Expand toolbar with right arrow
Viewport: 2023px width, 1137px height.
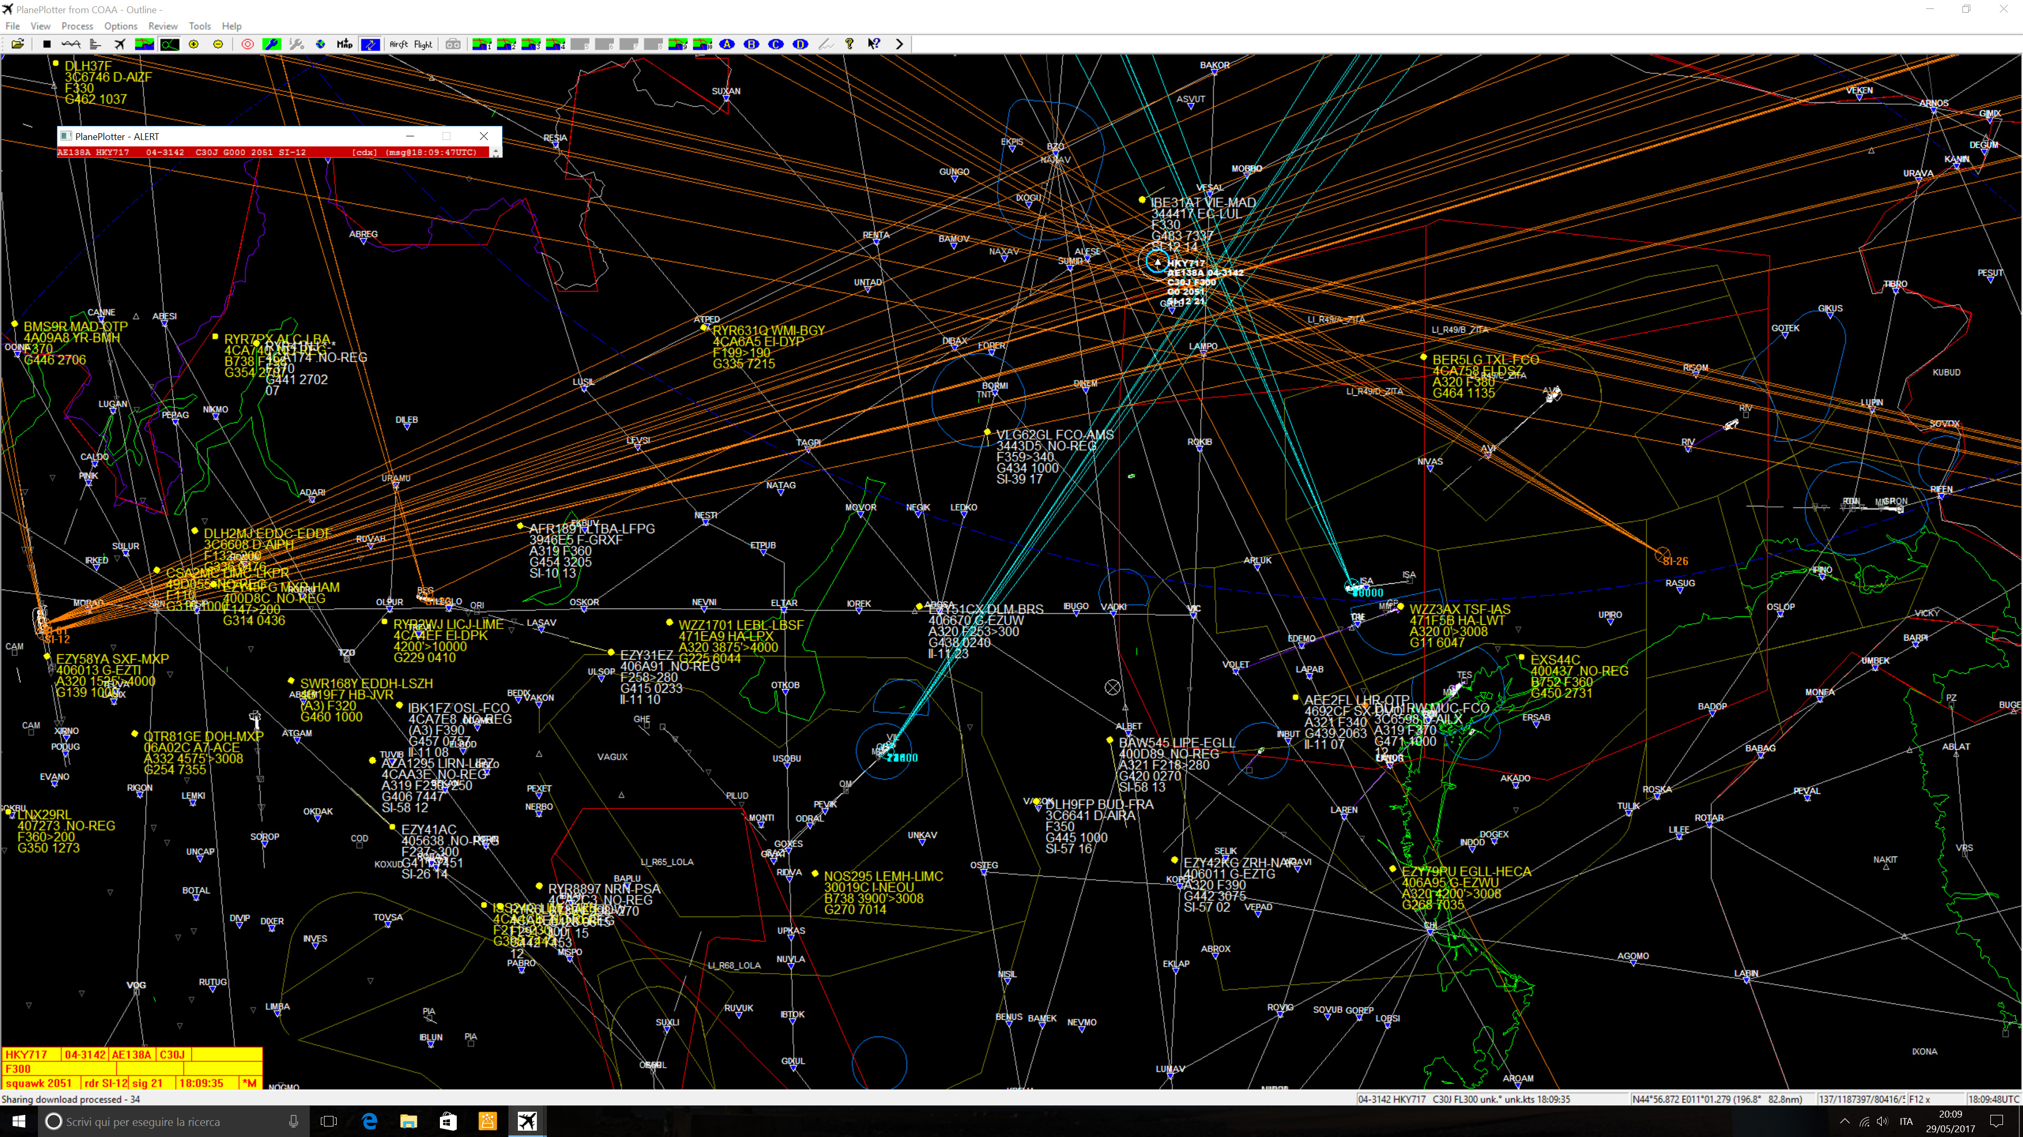pos(899,44)
